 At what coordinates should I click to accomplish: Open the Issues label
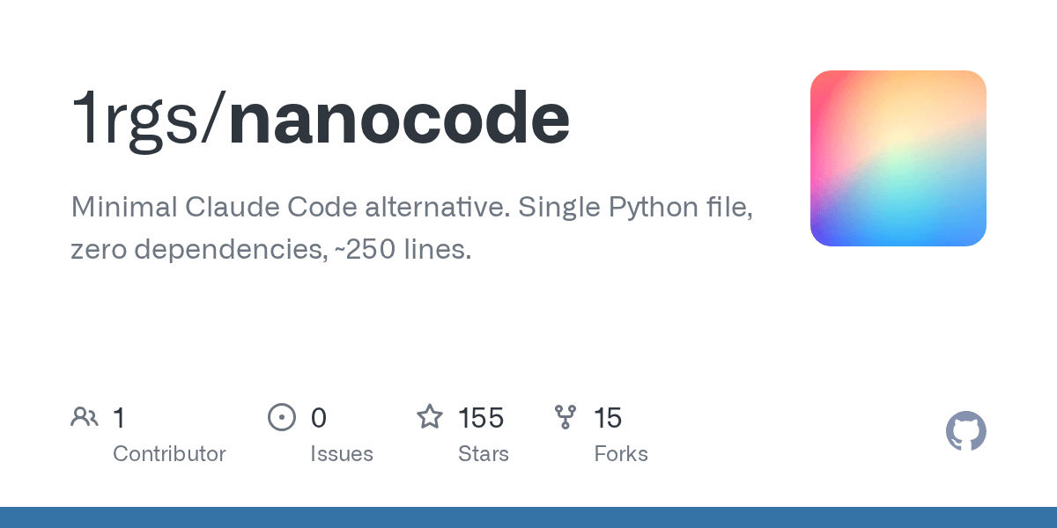(341, 454)
